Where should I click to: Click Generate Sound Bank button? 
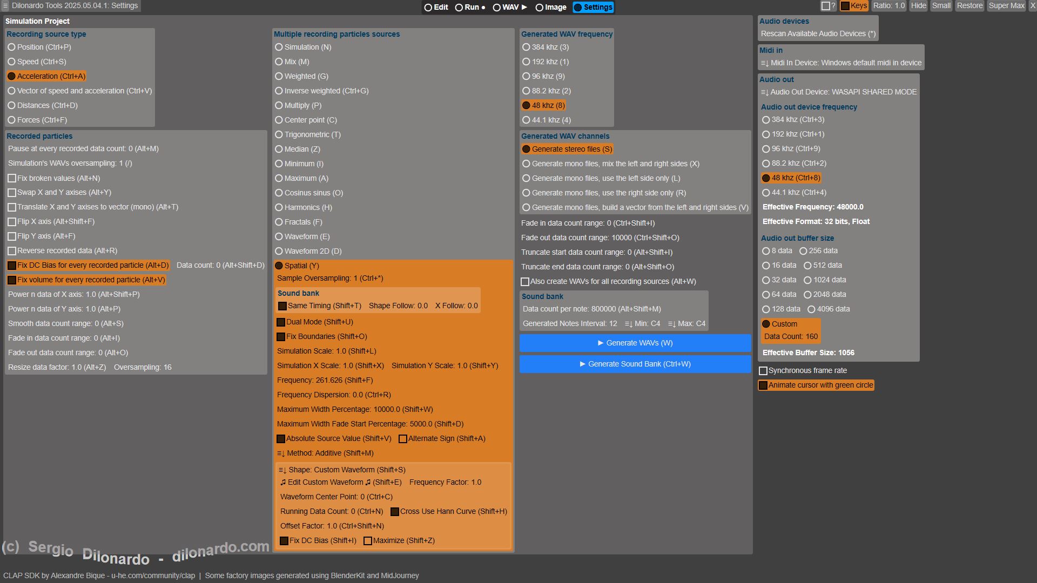coord(635,364)
